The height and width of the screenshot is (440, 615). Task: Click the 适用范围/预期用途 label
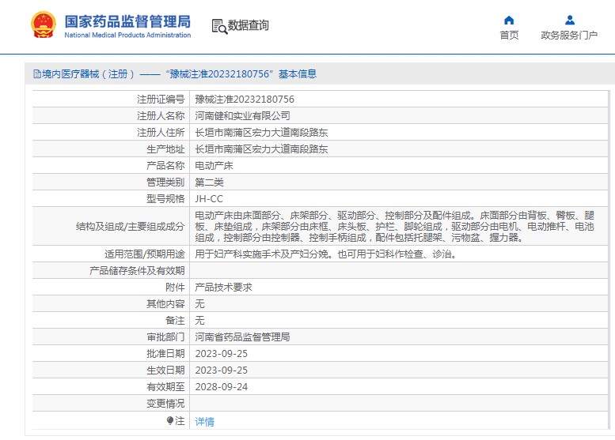pos(144,254)
